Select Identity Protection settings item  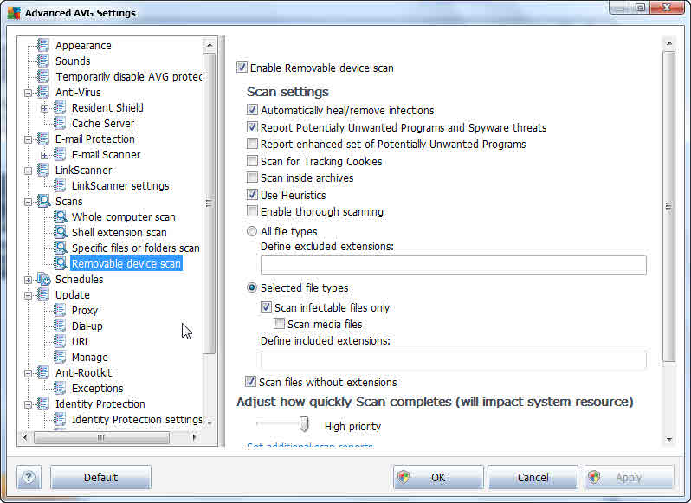point(137,419)
